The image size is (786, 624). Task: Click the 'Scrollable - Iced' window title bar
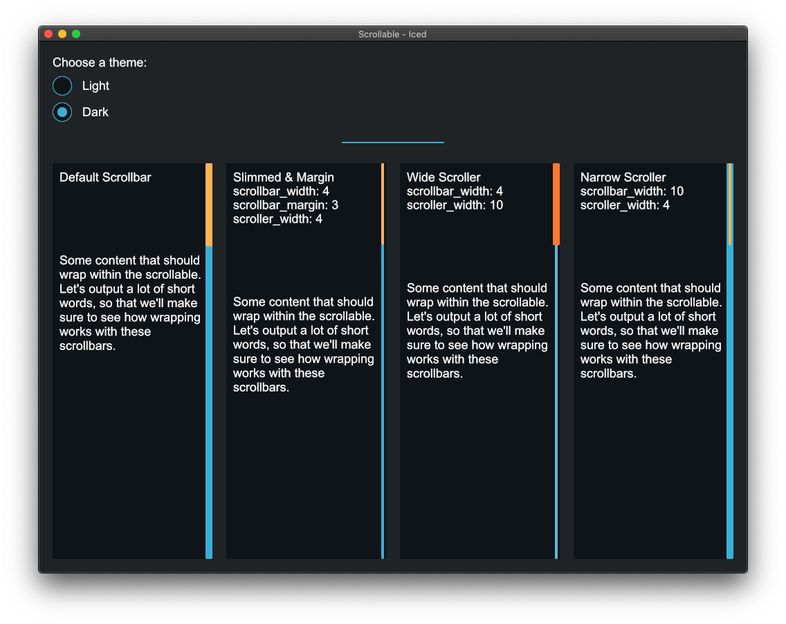[392, 34]
